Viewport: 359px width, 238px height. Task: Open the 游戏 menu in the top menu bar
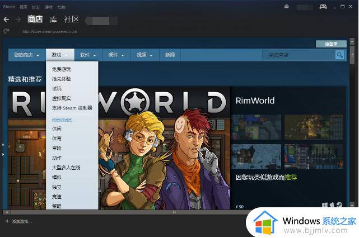[48, 7]
